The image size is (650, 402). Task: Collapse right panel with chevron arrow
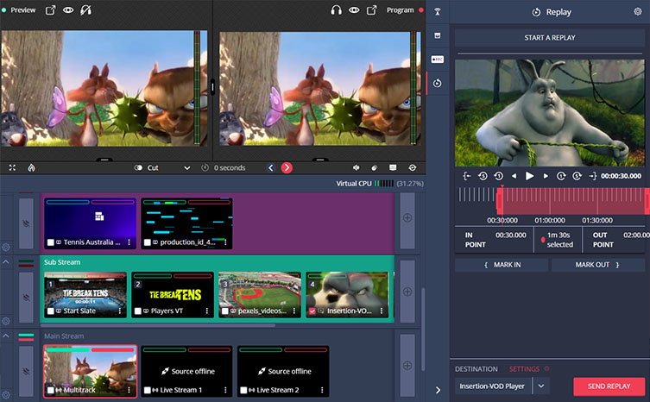click(x=438, y=390)
